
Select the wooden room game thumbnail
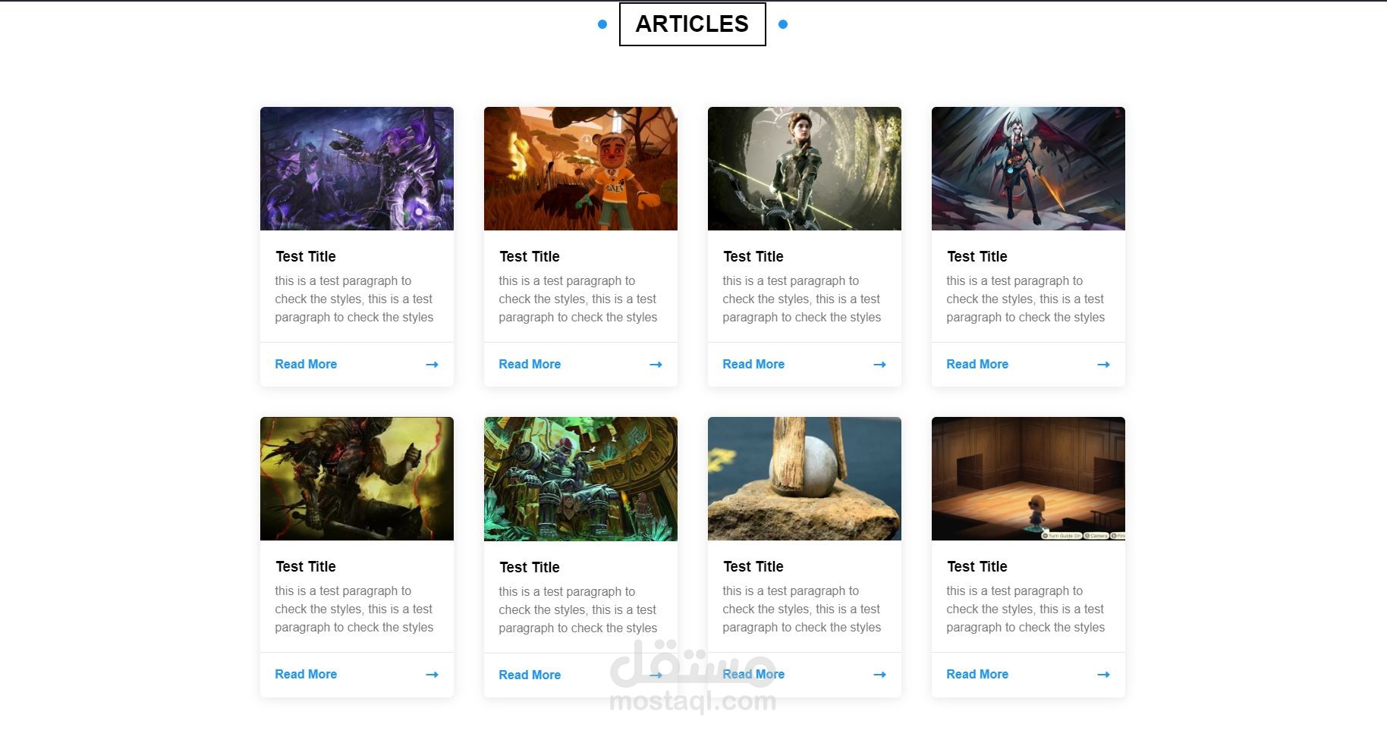1028,478
